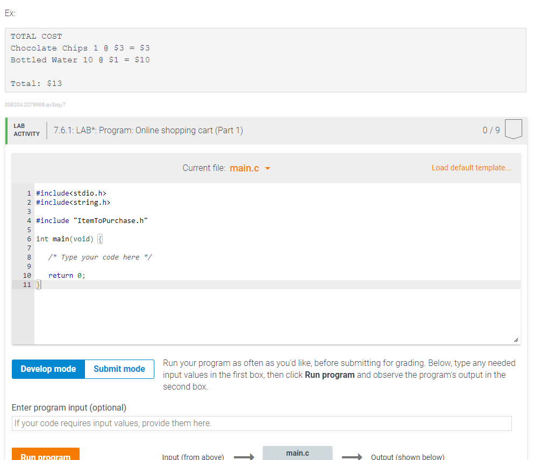Select the Develop mode tab

48,369
